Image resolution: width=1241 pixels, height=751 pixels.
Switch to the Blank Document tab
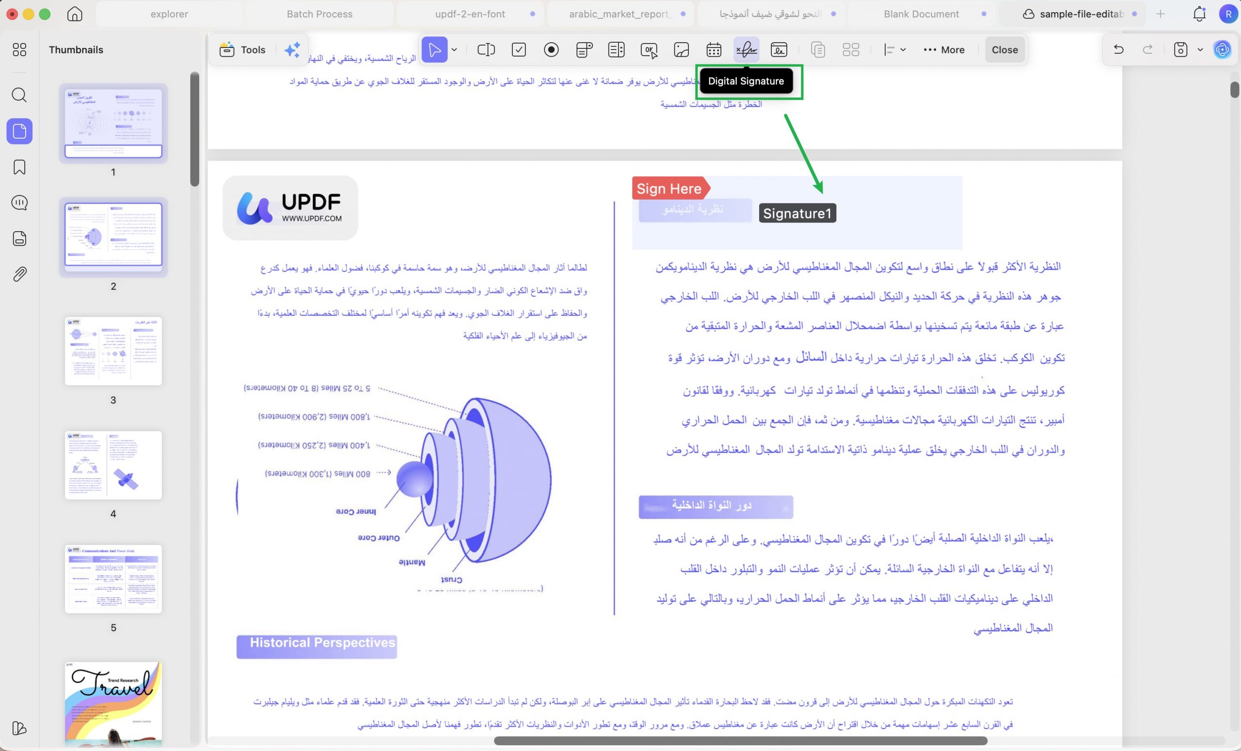[921, 14]
